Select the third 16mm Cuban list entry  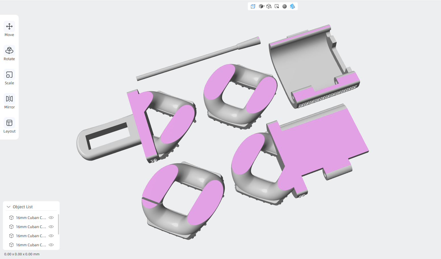coord(31,236)
